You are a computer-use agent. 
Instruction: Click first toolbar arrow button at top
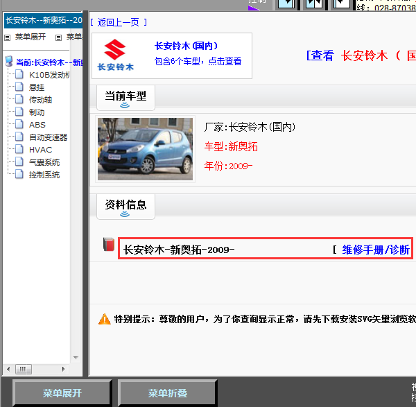[286, 4]
